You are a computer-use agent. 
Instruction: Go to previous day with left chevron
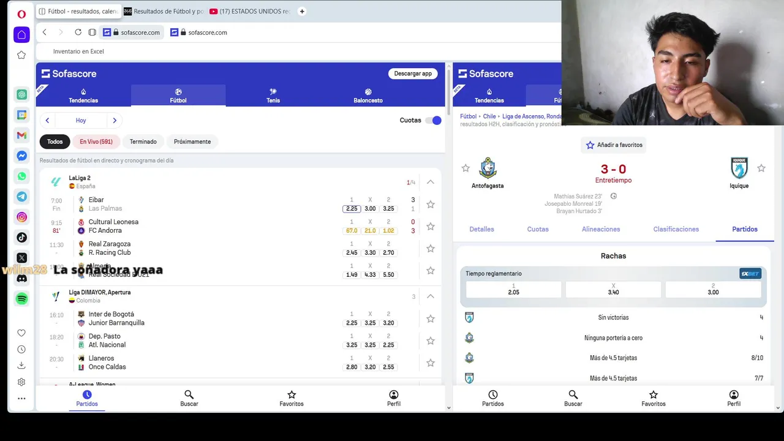[x=47, y=121]
